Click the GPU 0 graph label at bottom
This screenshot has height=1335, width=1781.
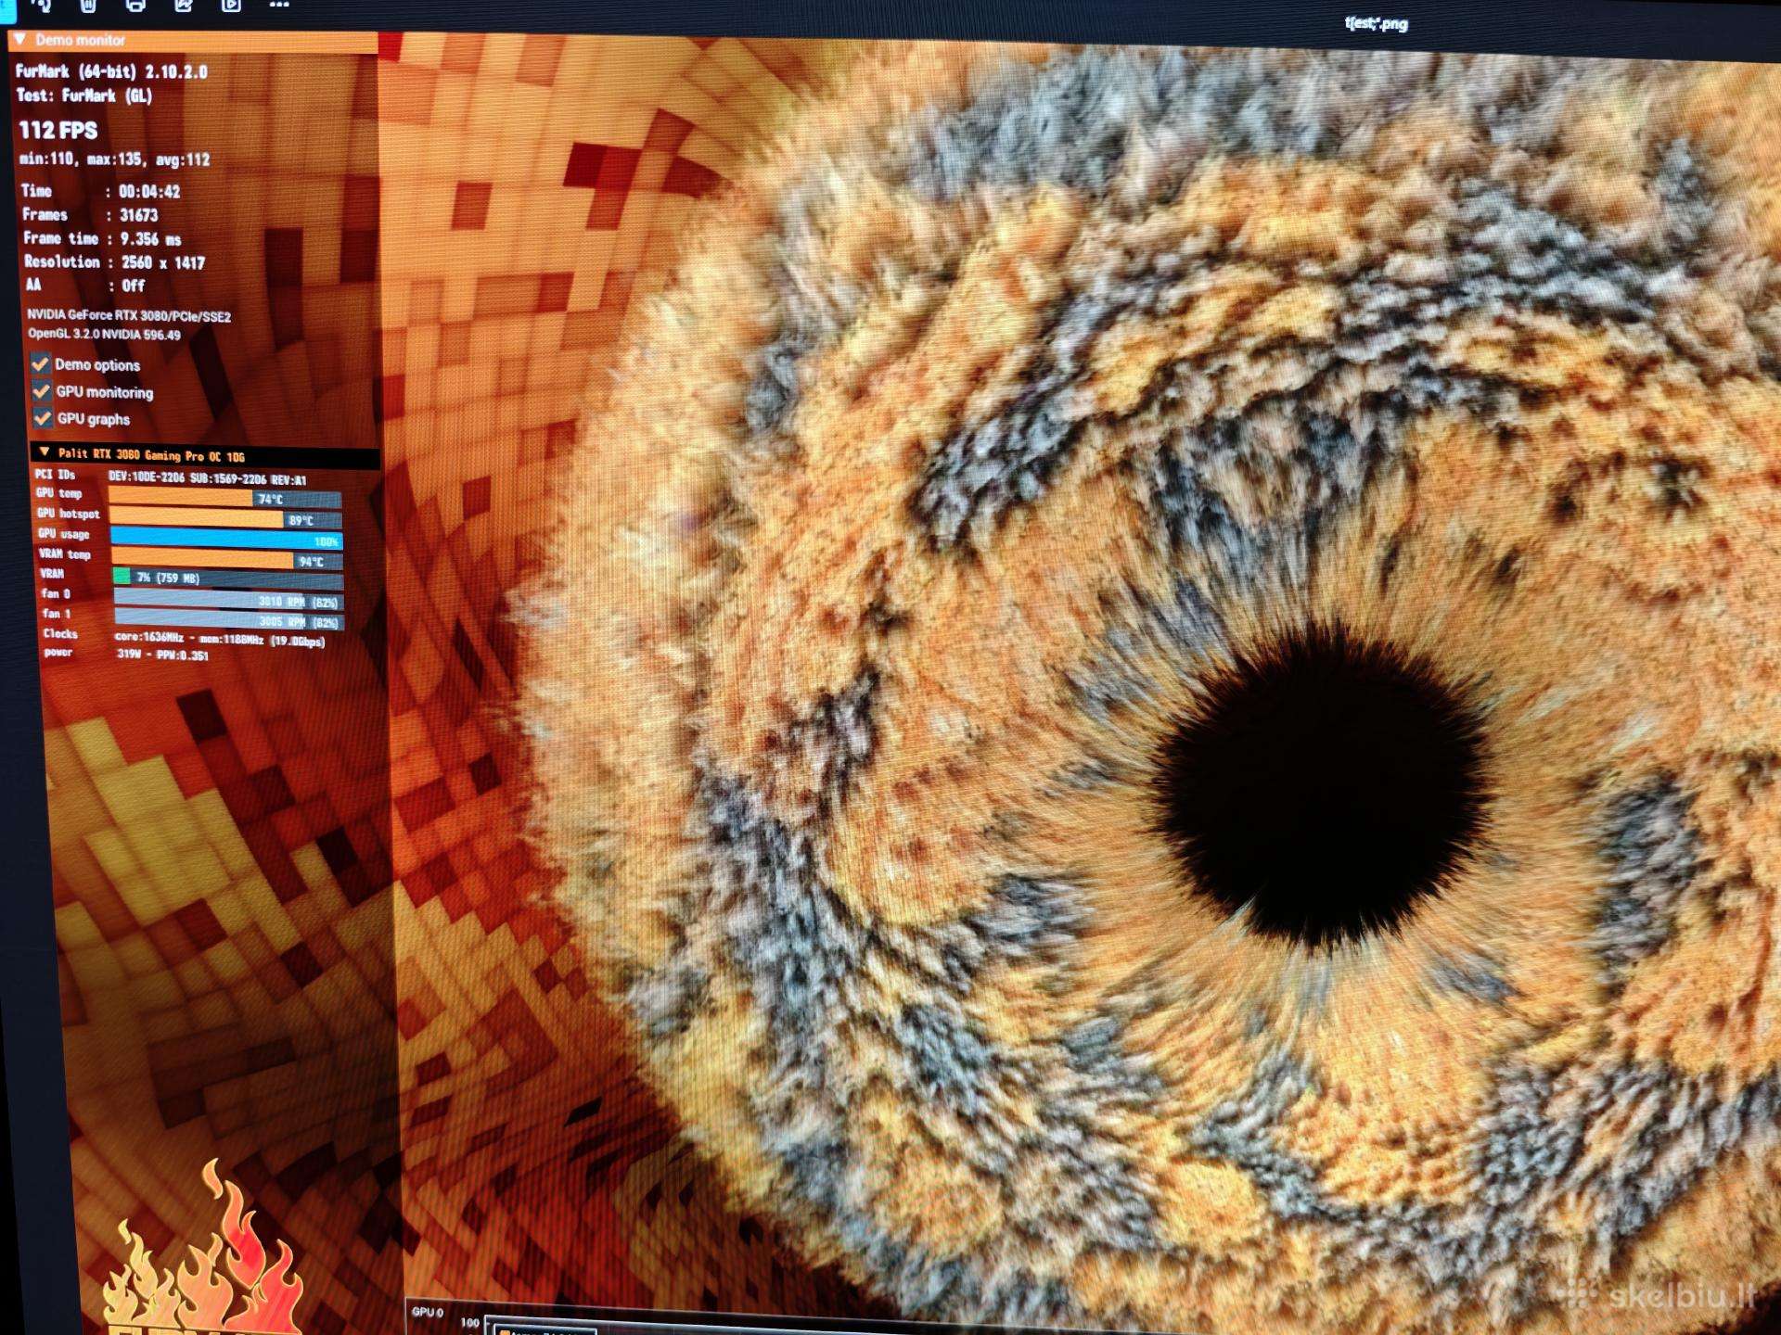pos(428,1312)
